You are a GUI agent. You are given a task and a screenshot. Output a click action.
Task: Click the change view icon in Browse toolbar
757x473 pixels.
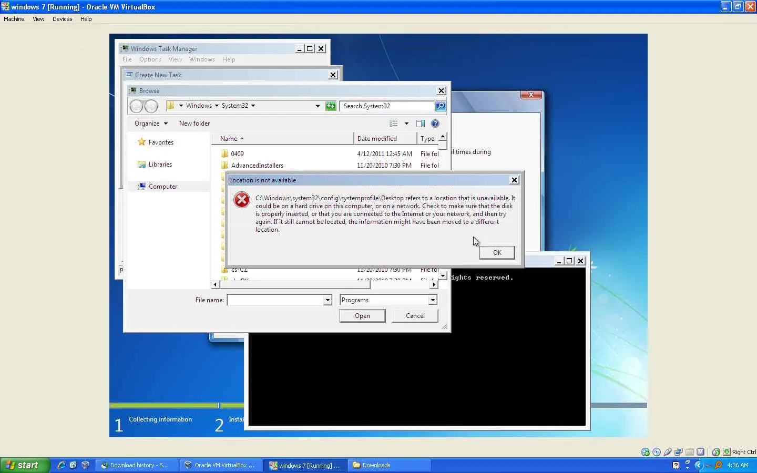point(393,124)
